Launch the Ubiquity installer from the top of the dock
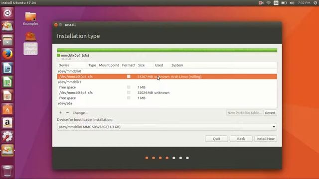This screenshot has width=319, height=179. click(7, 26)
